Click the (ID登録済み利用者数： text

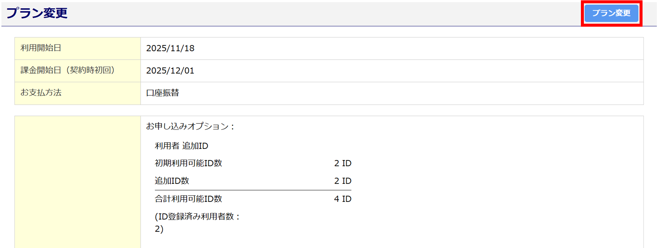197,217
